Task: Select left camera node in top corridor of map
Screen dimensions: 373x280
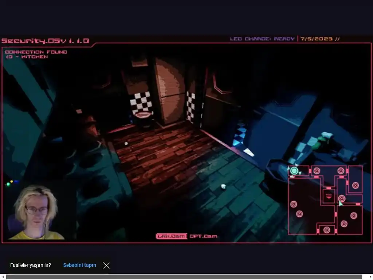Action: click(317, 171)
